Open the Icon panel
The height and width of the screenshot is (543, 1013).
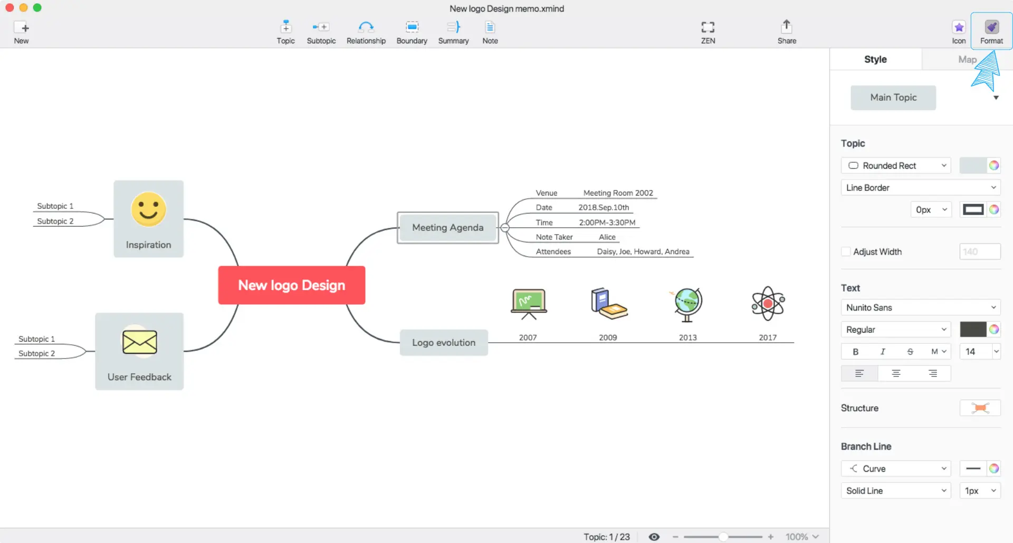tap(959, 32)
